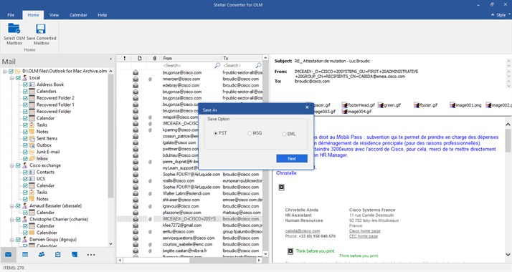
Task: Click the Address Book folder icon
Action: 32,84
